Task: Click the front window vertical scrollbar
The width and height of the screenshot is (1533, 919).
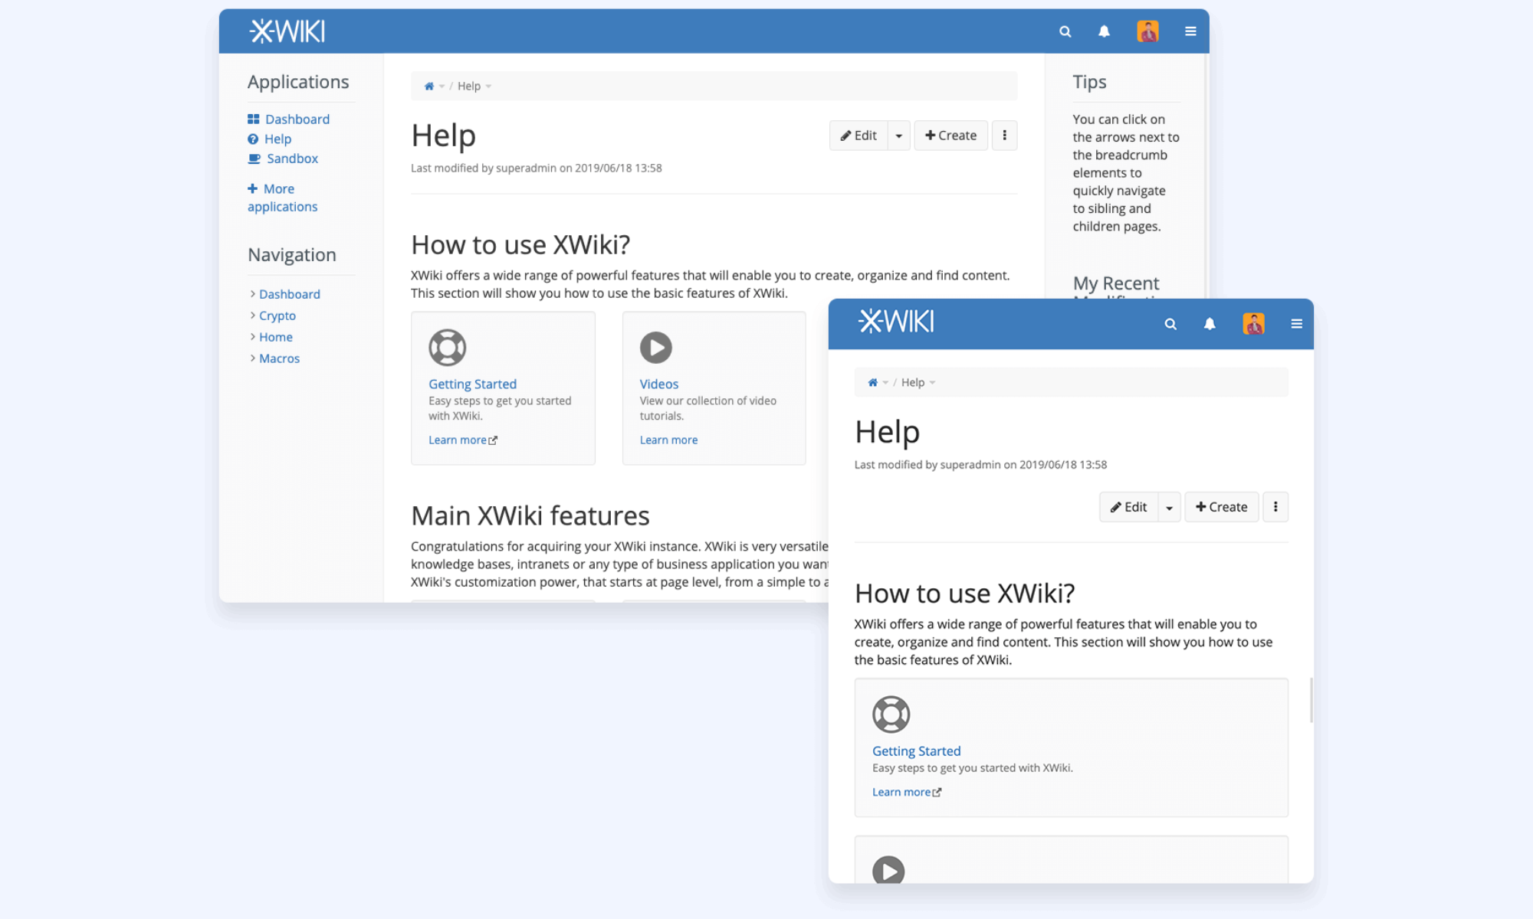Action: click(x=1311, y=700)
